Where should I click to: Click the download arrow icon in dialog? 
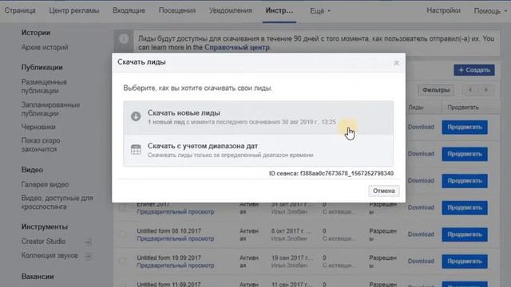point(136,116)
